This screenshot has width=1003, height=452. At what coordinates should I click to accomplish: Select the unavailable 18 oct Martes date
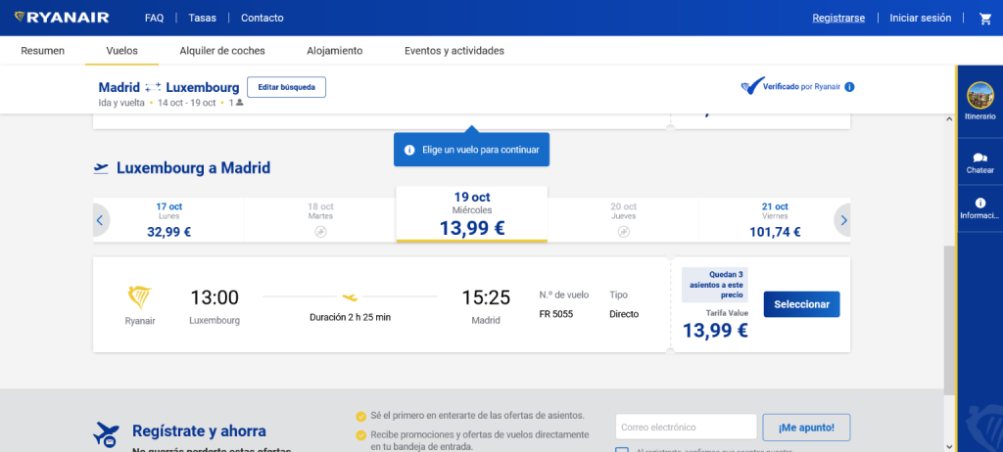320,220
